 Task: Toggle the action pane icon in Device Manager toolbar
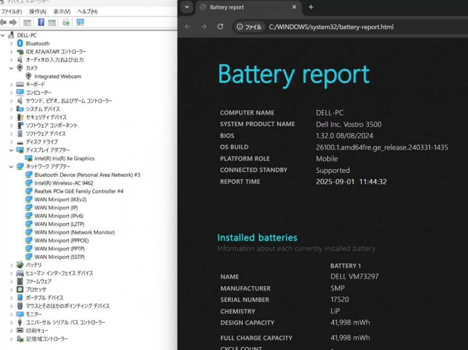click(52, 22)
